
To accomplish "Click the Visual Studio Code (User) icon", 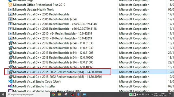I will click(x=10, y=81).
